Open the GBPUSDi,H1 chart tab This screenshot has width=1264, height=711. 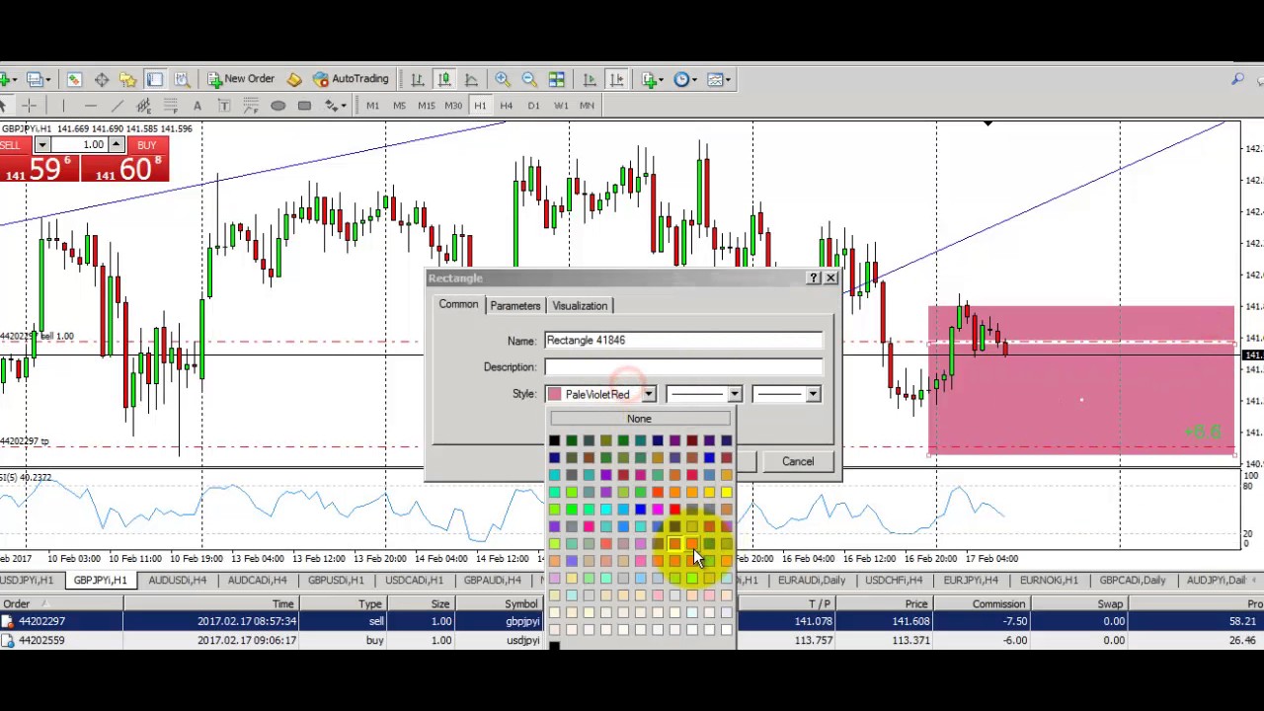[x=336, y=580]
